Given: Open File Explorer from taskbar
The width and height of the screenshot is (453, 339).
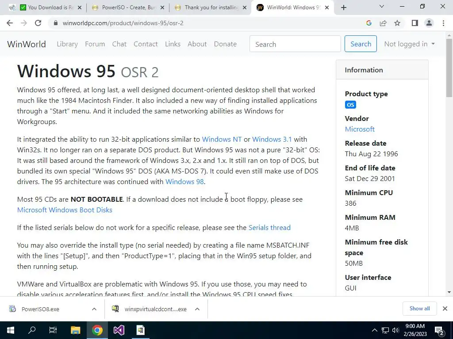Looking at the screenshot, I should (x=75, y=330).
